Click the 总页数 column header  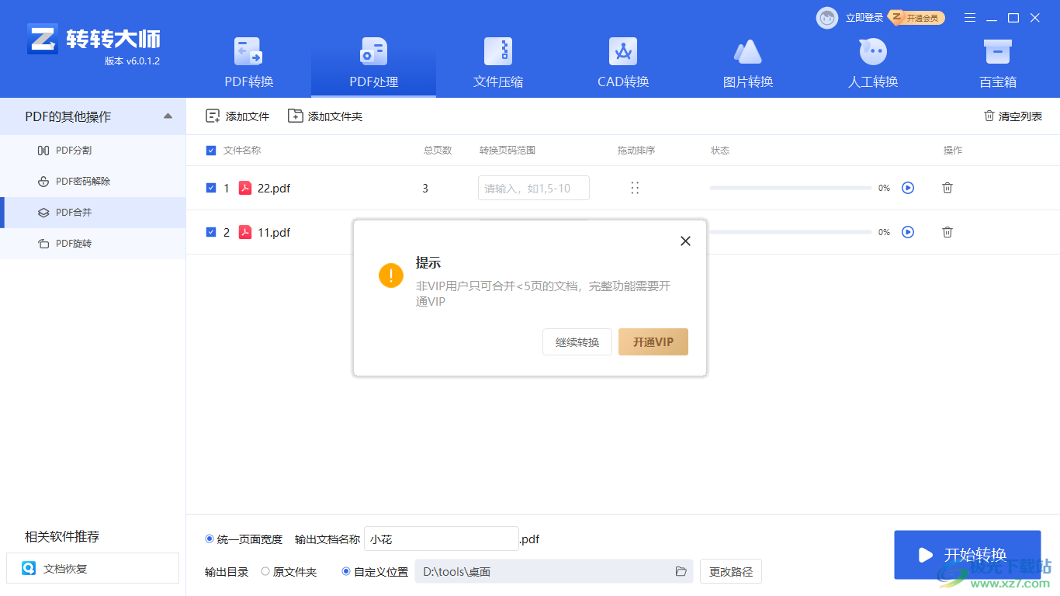(x=438, y=151)
